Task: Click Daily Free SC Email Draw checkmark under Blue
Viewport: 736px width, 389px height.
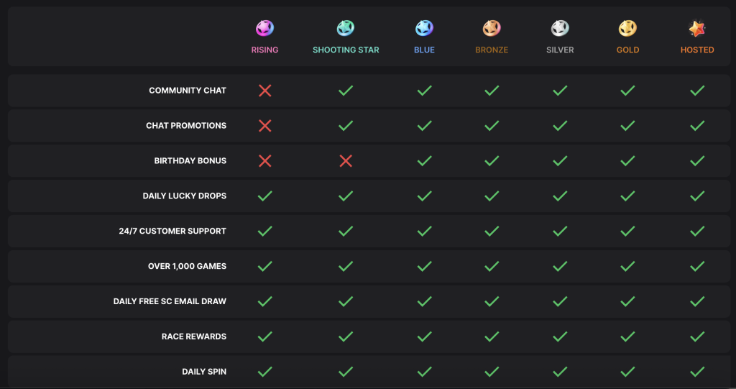Action: (424, 301)
